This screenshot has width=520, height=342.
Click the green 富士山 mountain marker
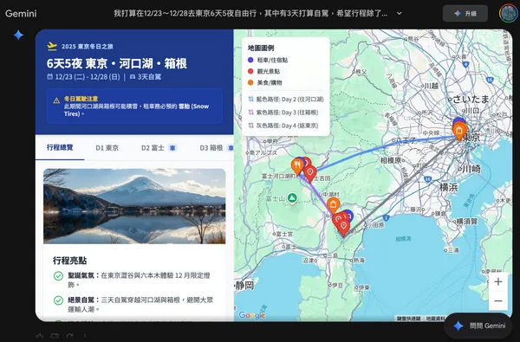click(x=292, y=198)
